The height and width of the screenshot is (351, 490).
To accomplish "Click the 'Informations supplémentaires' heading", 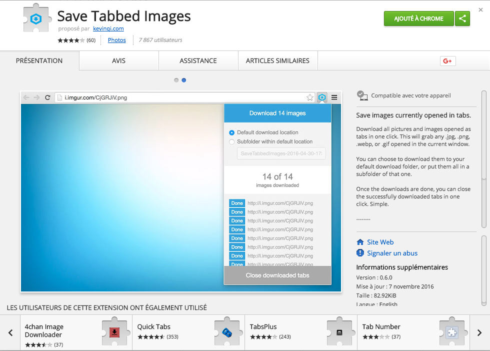I will click(402, 267).
